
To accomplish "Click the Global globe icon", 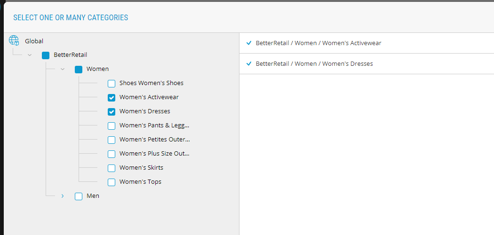I will [x=14, y=41].
